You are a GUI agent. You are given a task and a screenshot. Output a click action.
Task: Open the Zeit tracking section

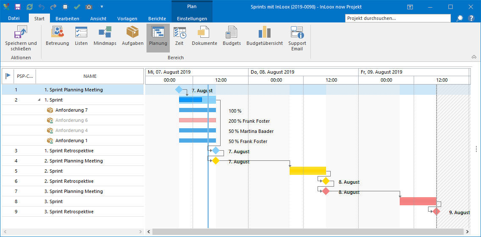pos(180,36)
